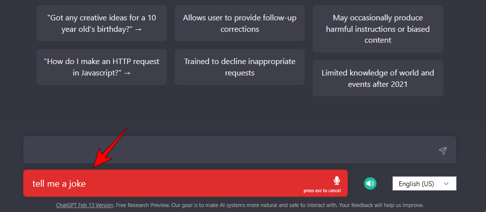486x212 pixels.
Task: Toggle the green speaker read-aloud button
Action: click(370, 184)
